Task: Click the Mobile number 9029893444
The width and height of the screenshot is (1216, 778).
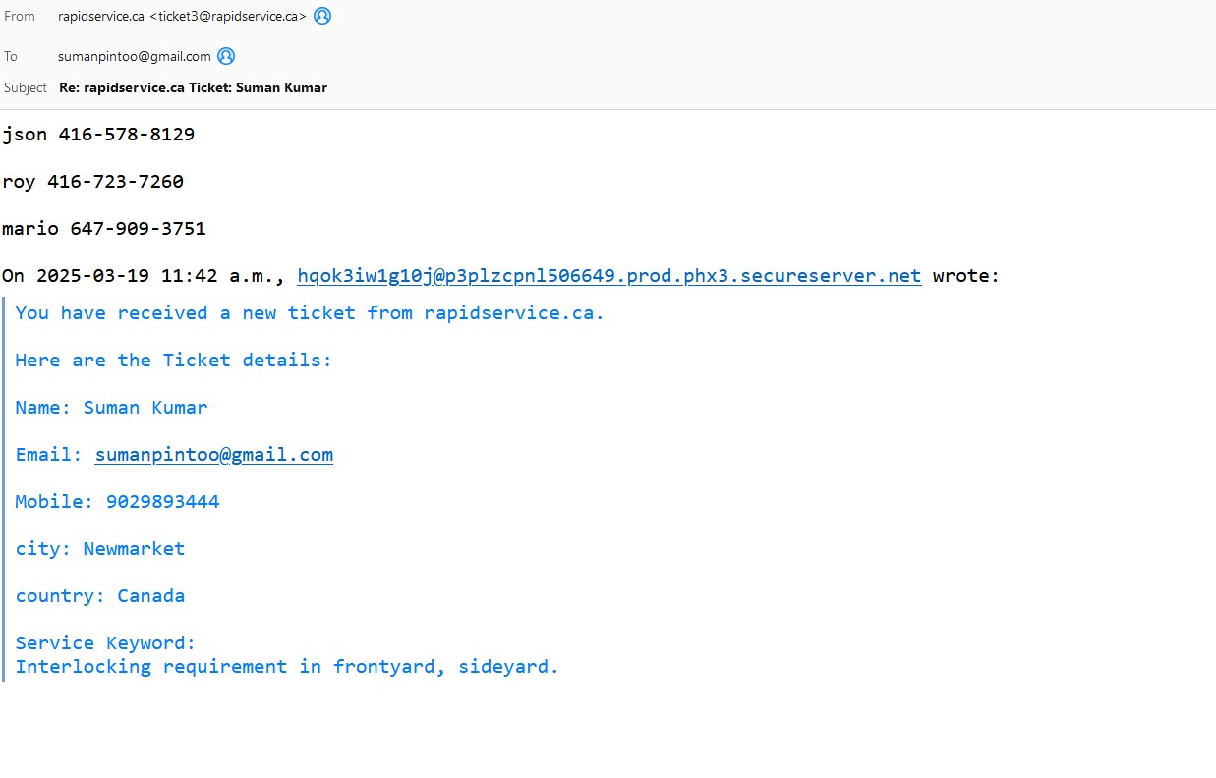Action: tap(162, 502)
